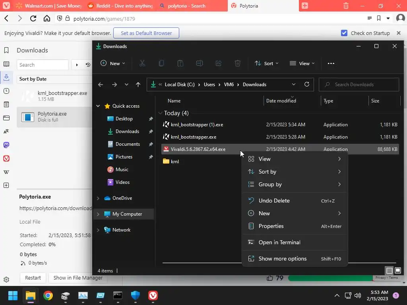The height and width of the screenshot is (305, 407).
Task: Expand address bar history dropdown
Action: pos(294,84)
